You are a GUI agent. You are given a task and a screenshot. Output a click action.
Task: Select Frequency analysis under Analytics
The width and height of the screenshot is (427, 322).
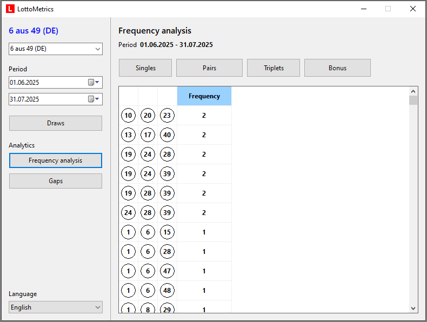tap(56, 160)
